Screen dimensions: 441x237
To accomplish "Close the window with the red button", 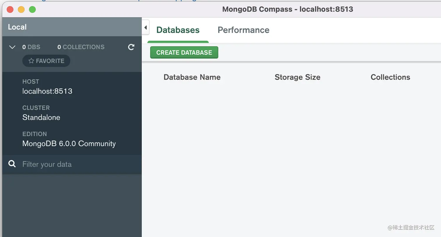I will [x=10, y=10].
